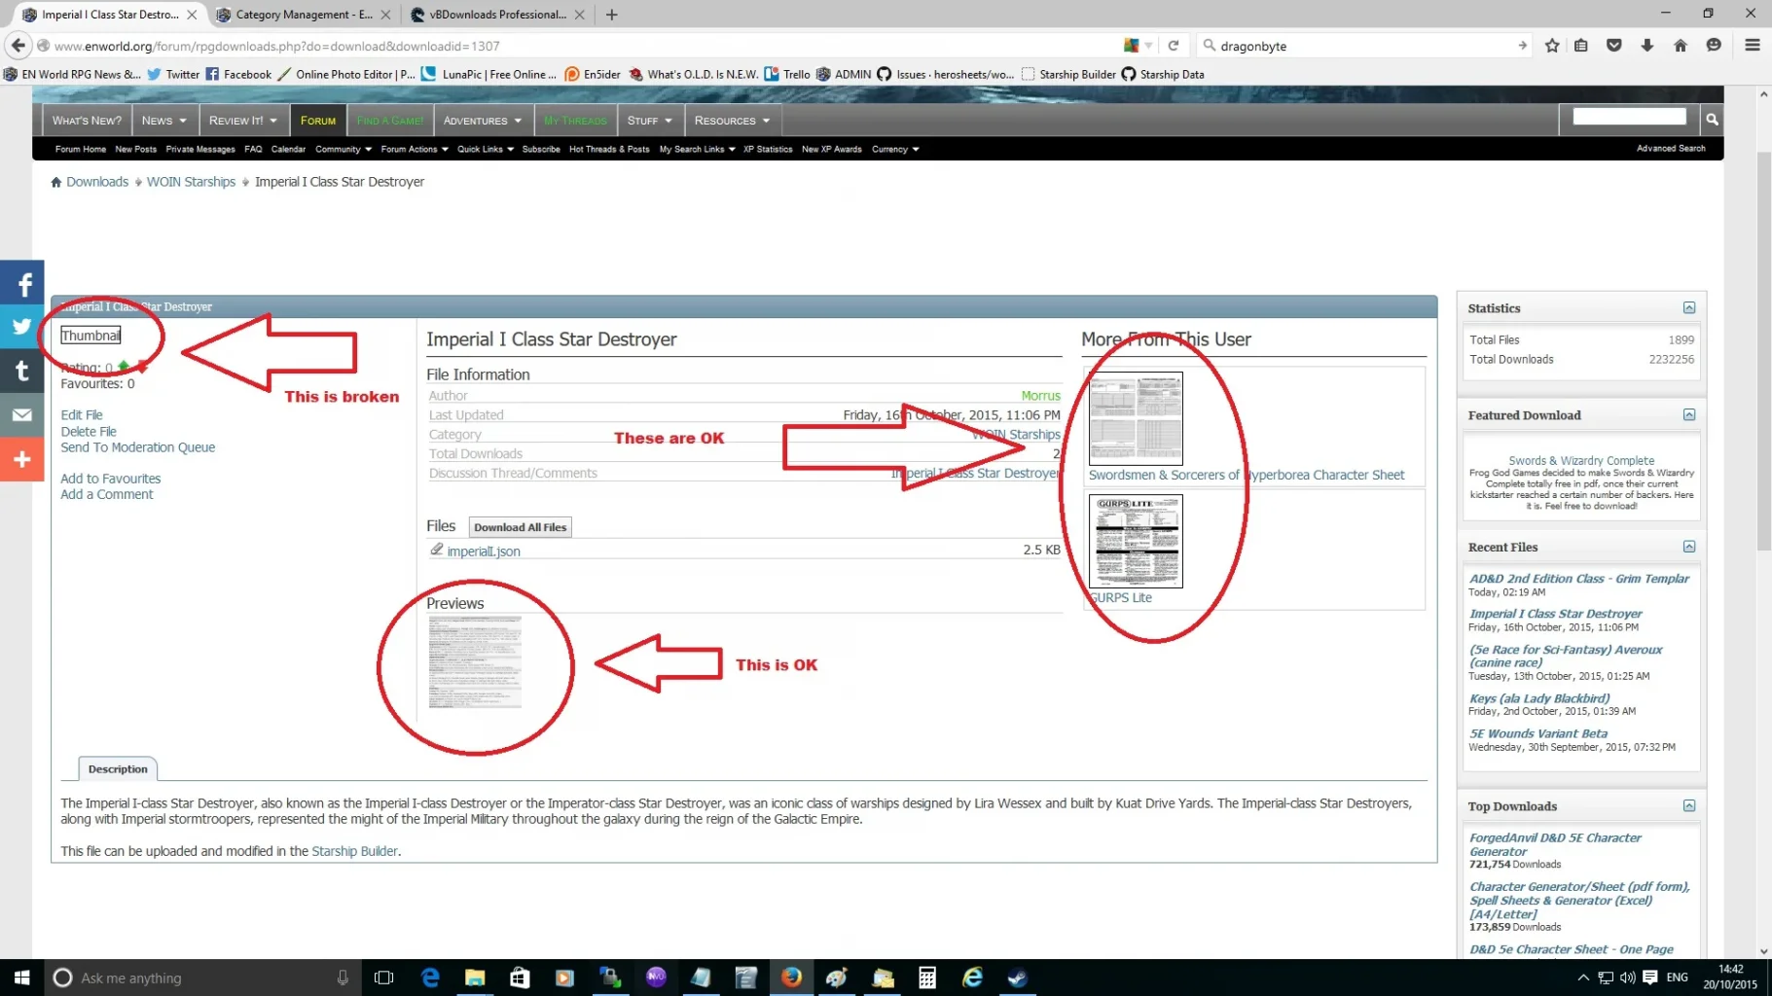Open the Firefox hamburger menu
The height and width of the screenshot is (996, 1772).
(1753, 46)
